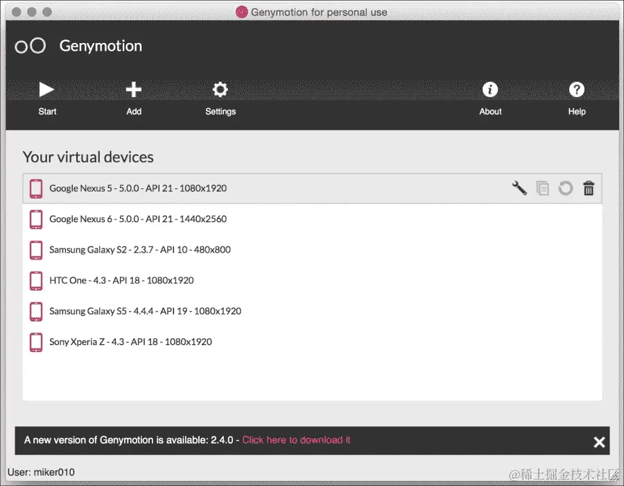Click the Add plus icon
Viewport: 624px width, 486px height.
point(134,90)
